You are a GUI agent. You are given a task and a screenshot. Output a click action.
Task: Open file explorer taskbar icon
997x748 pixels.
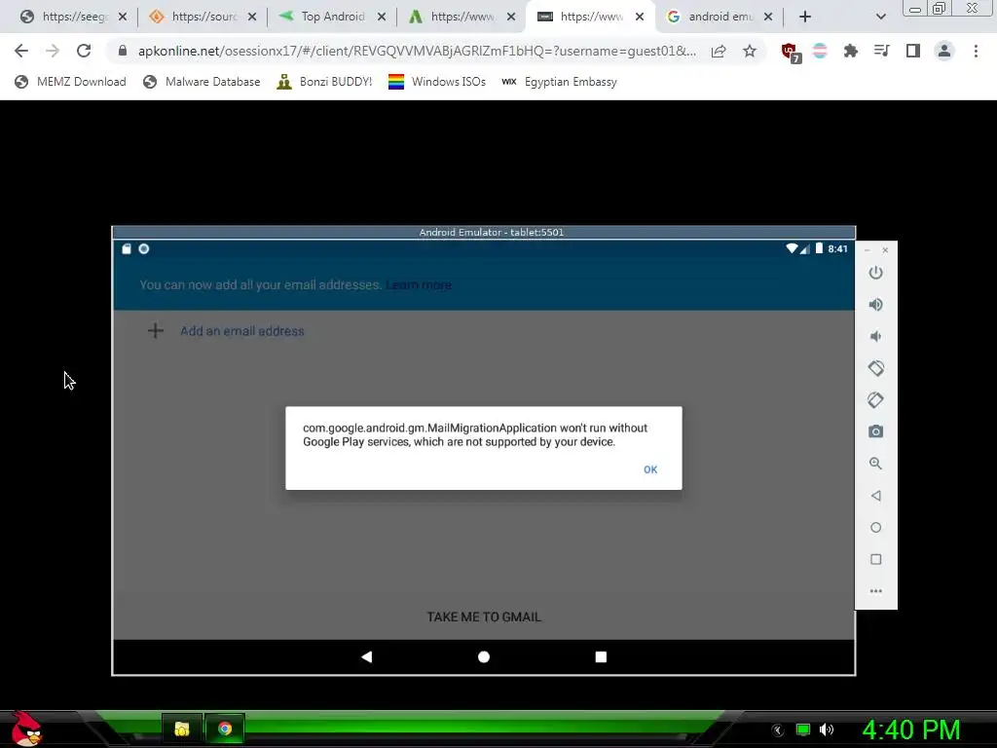[182, 729]
